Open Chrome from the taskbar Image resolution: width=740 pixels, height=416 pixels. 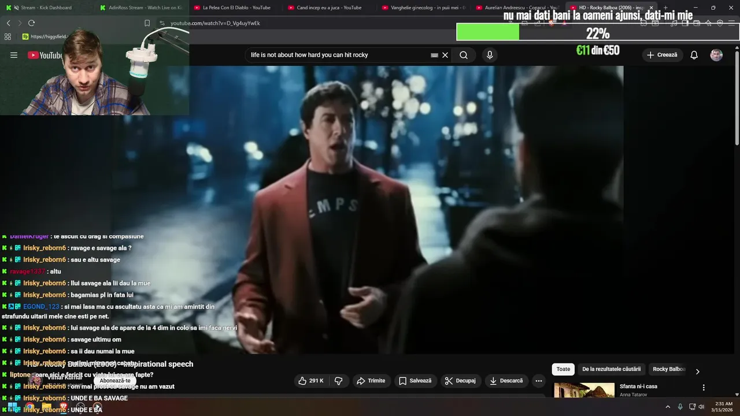click(x=29, y=407)
